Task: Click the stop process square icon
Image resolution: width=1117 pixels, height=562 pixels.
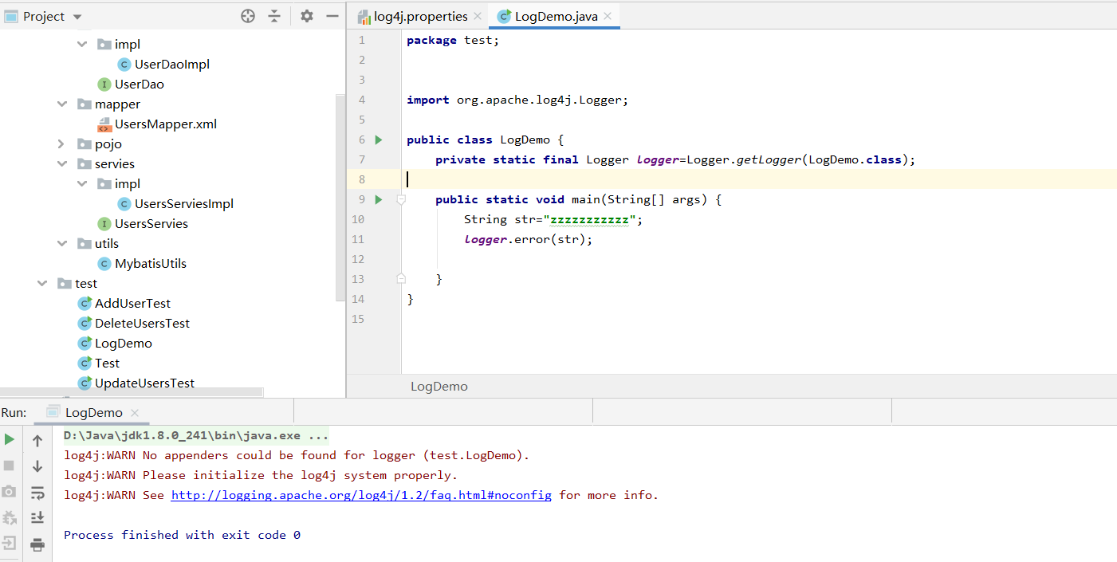Action: click(10, 465)
